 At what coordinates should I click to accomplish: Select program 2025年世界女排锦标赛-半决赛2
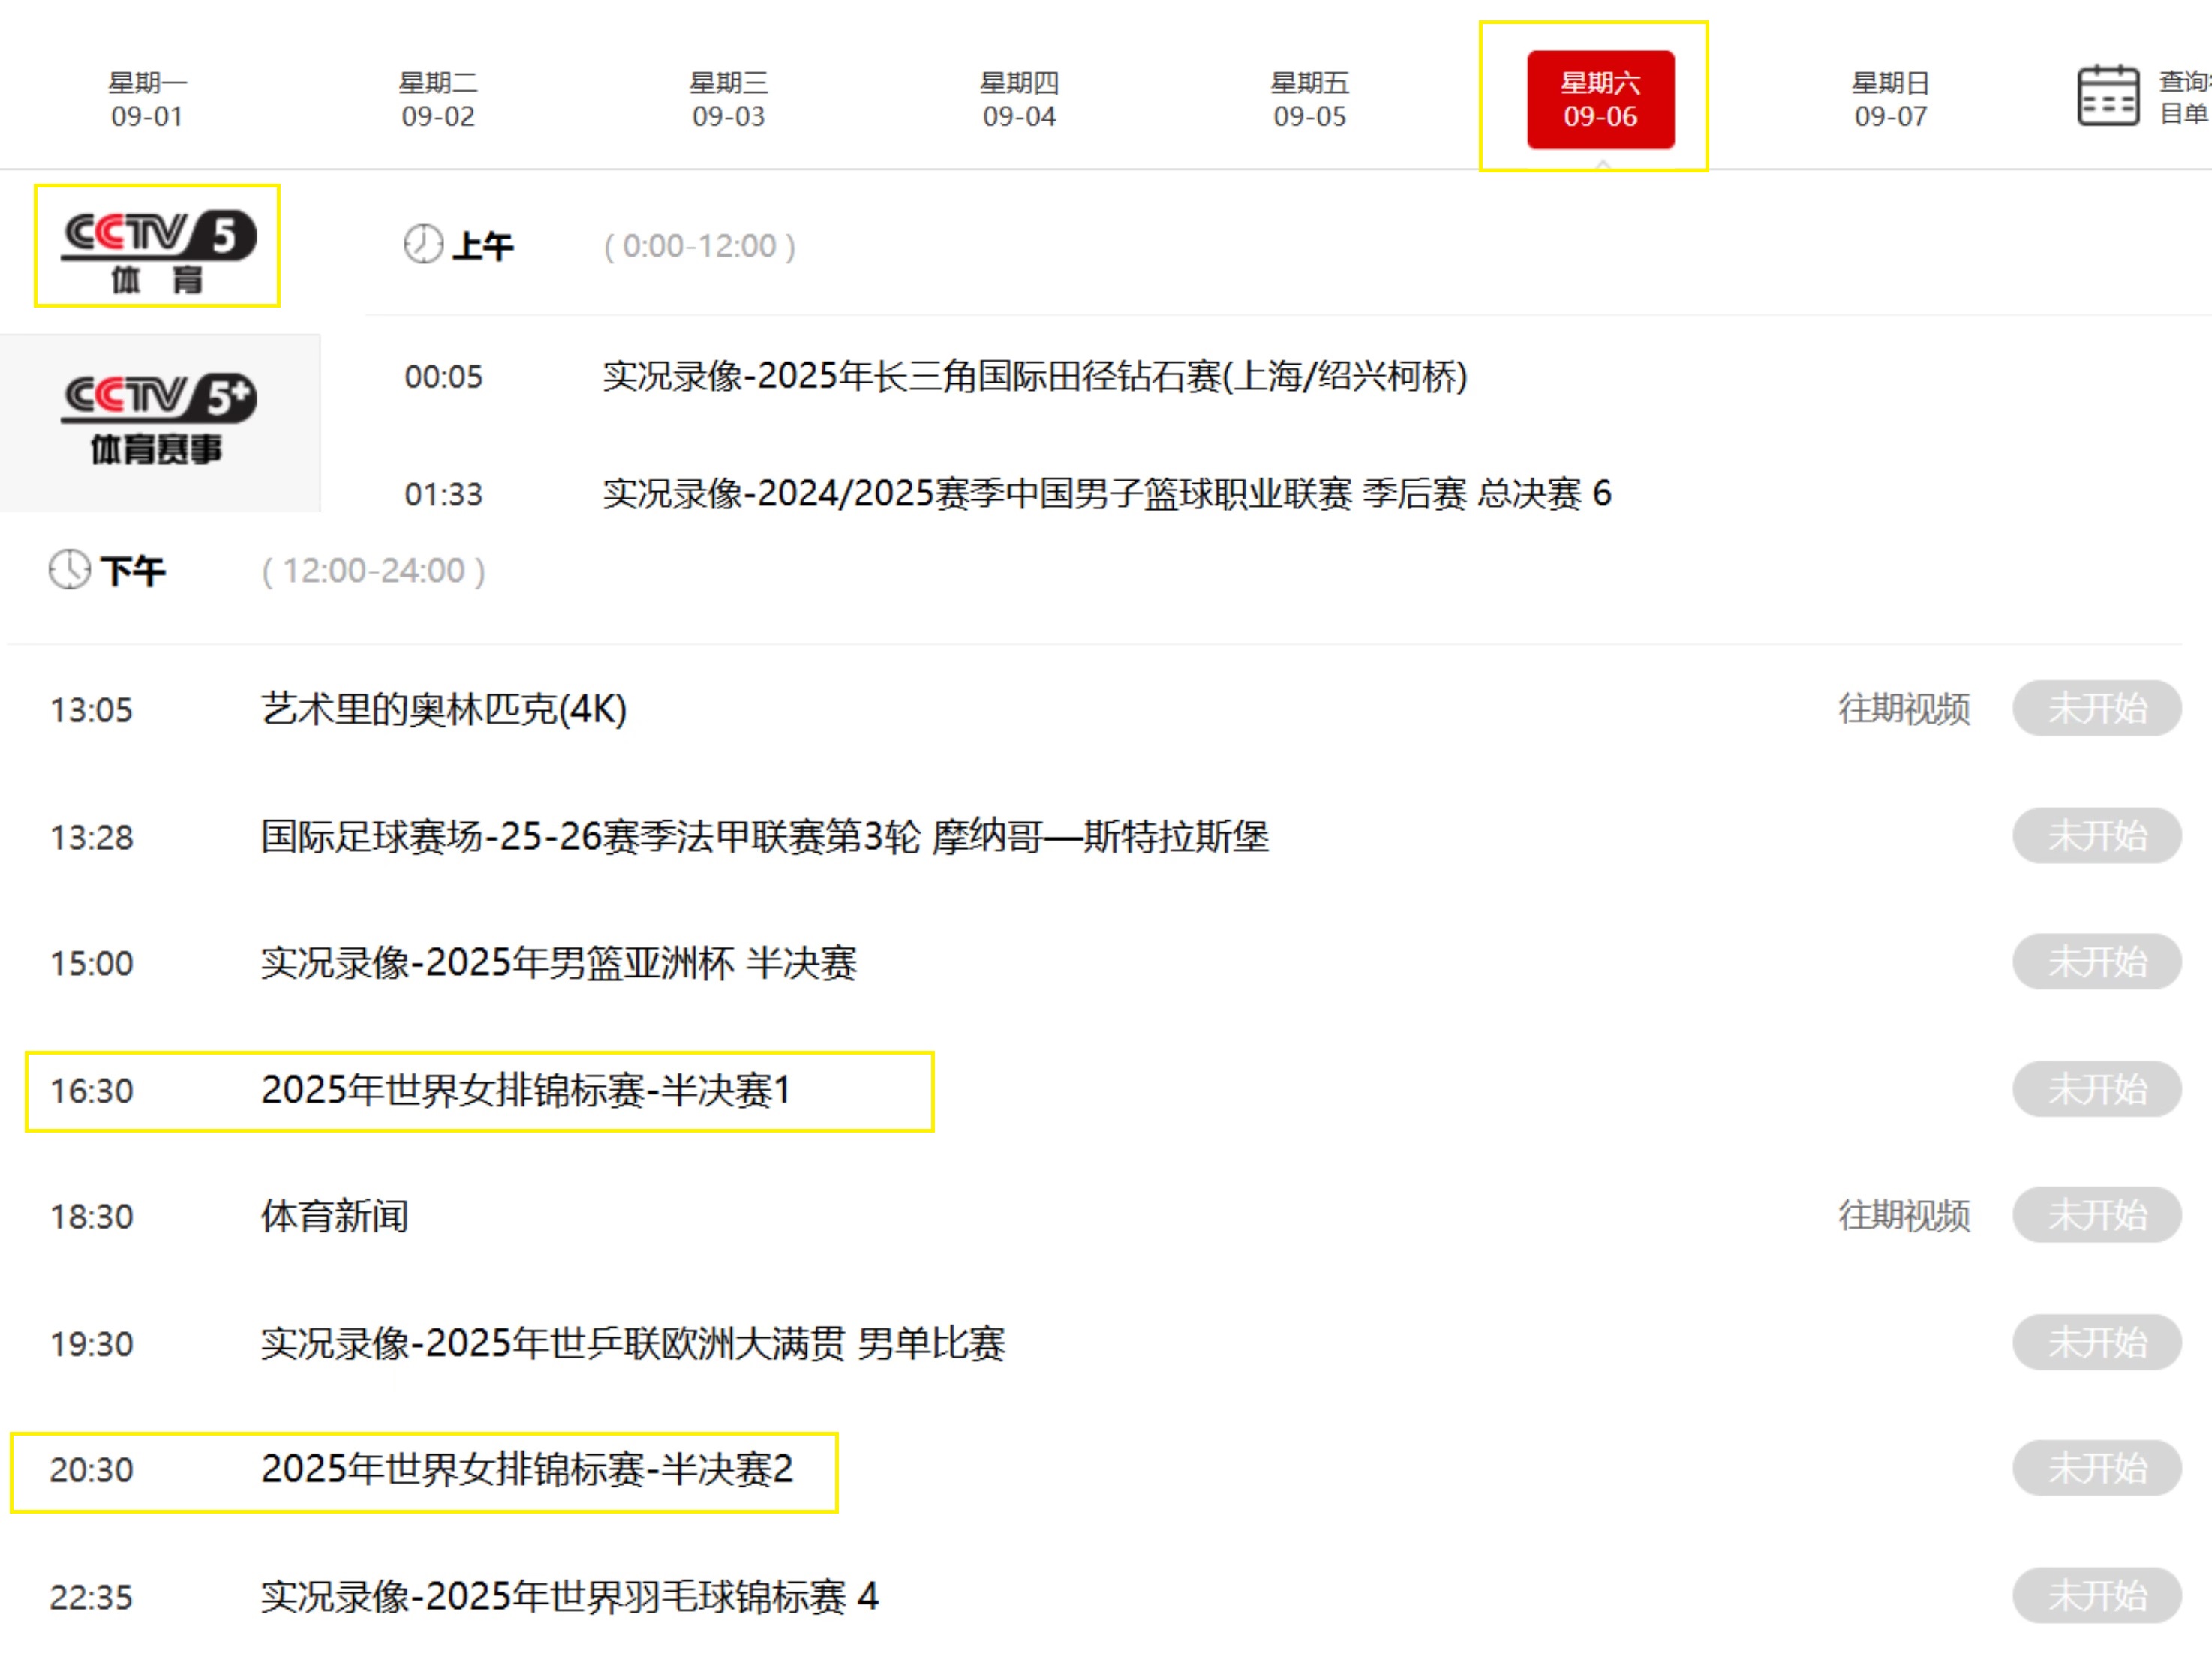point(528,1469)
